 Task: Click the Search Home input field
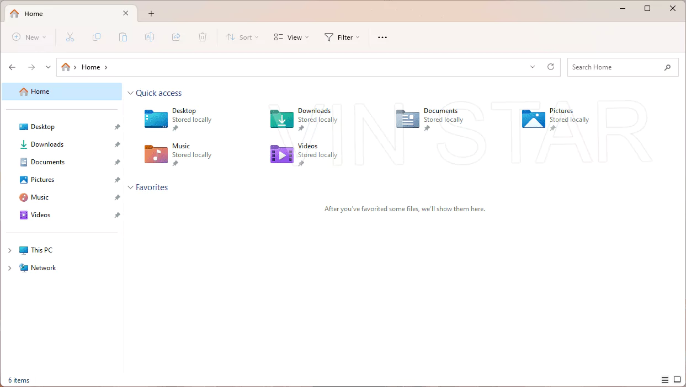click(614, 67)
